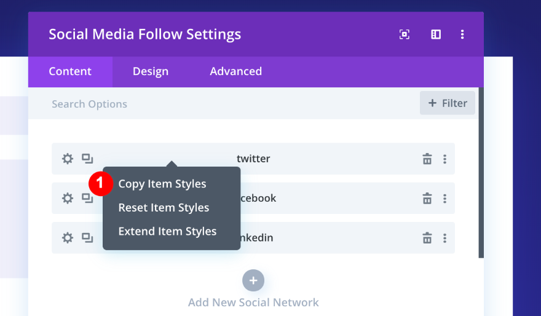The image size is (541, 316).
Task: Delete the twitter social network item
Action: click(x=427, y=159)
